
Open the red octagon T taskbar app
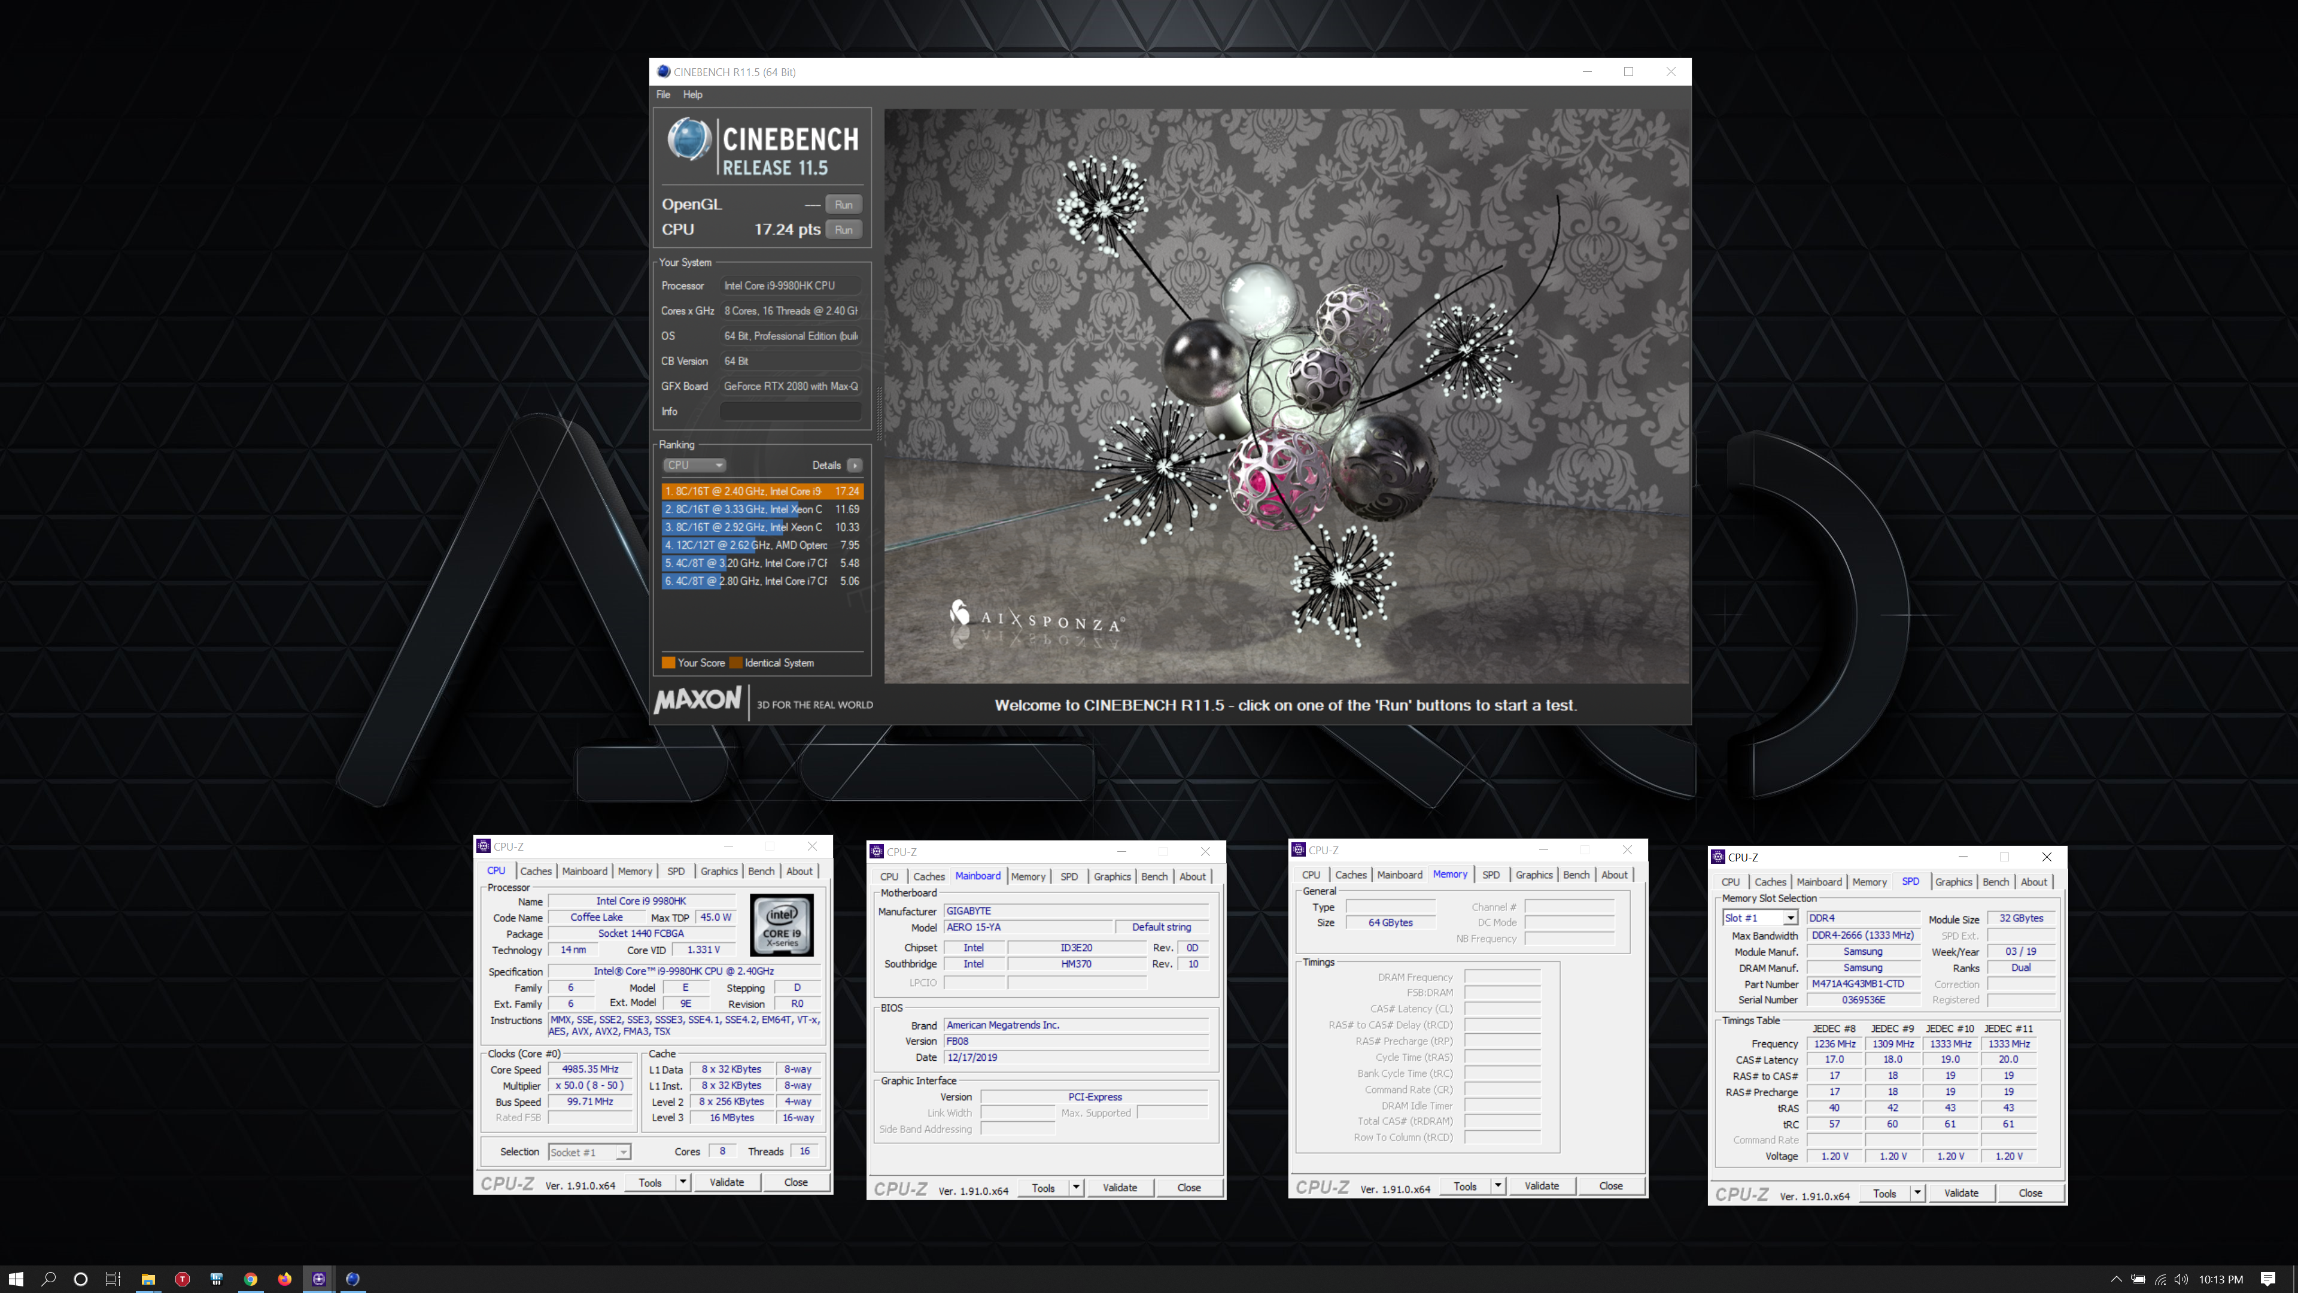click(x=182, y=1279)
